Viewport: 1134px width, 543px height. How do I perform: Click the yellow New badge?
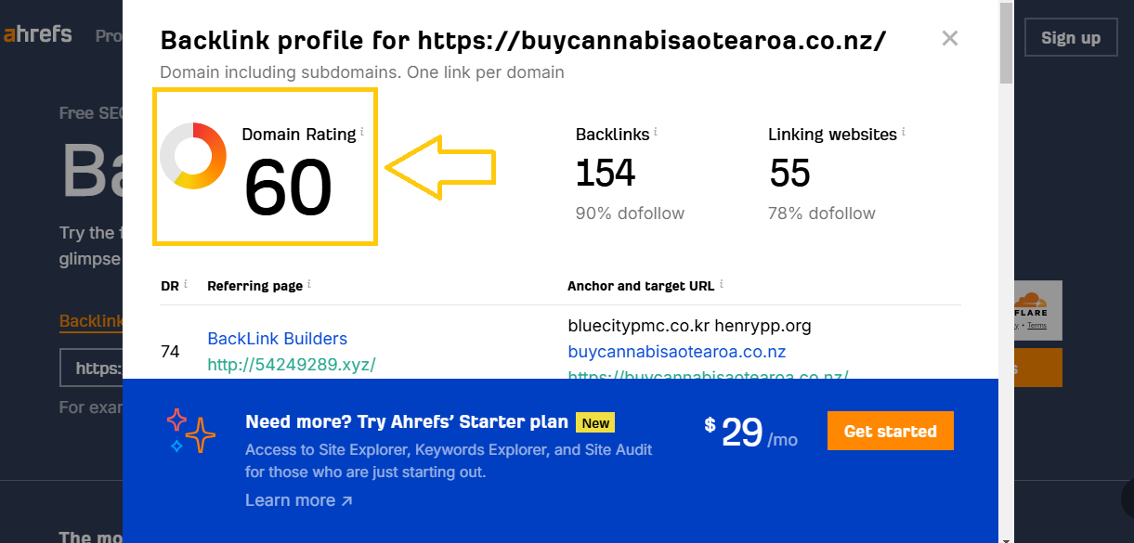pyautogui.click(x=595, y=423)
